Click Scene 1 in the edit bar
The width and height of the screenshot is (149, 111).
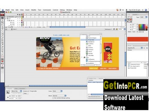tap(15, 29)
